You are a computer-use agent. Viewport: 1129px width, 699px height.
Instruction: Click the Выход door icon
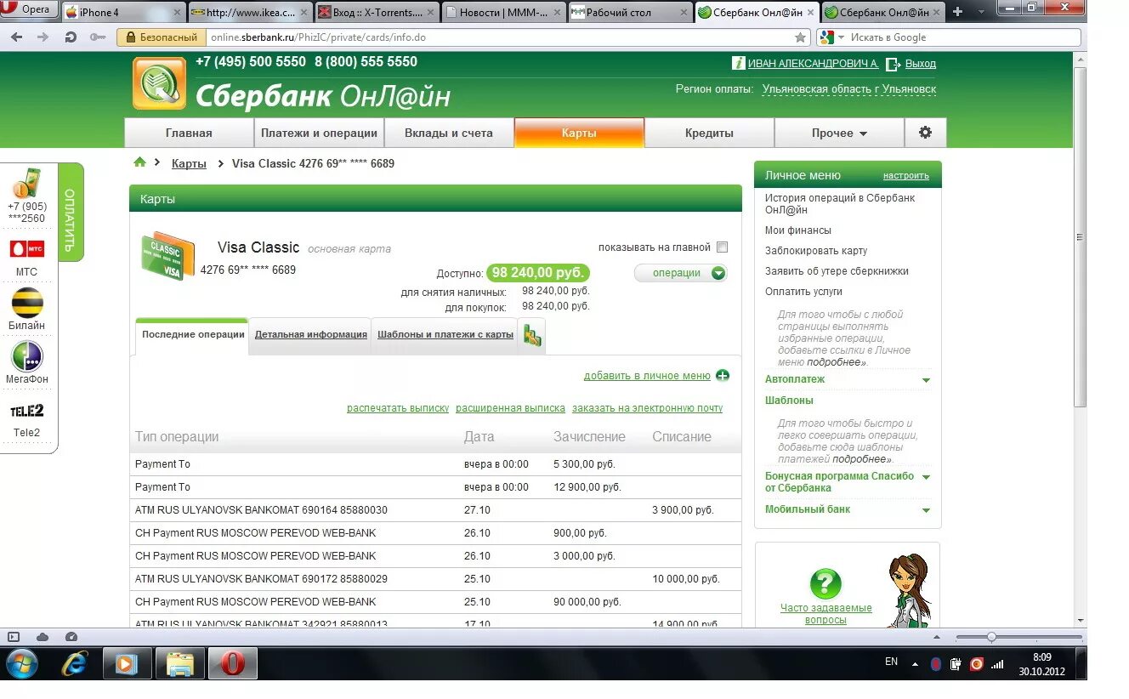coord(893,64)
